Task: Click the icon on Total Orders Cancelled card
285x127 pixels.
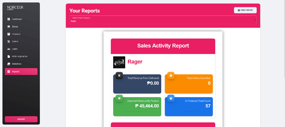Action: [x=171, y=76]
